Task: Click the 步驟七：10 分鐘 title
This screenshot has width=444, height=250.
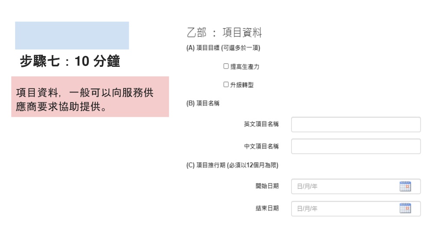Action: (70, 61)
